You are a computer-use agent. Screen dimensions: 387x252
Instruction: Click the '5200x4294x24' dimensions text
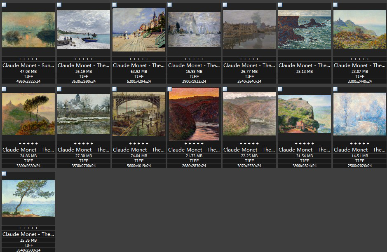click(139, 82)
